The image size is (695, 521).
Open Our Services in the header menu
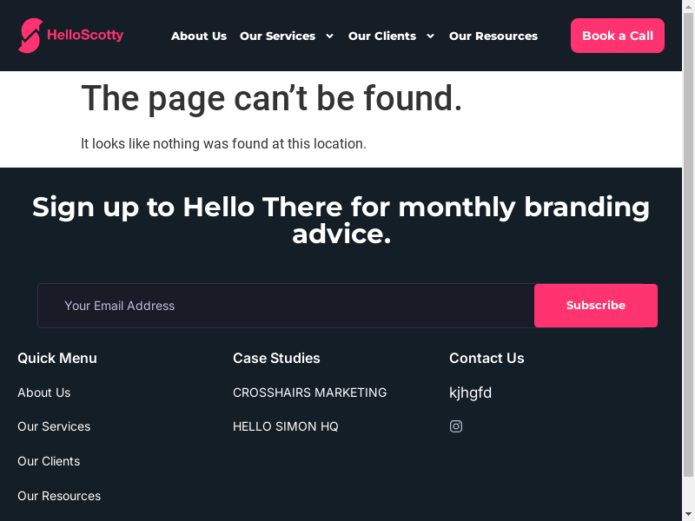[x=277, y=36]
